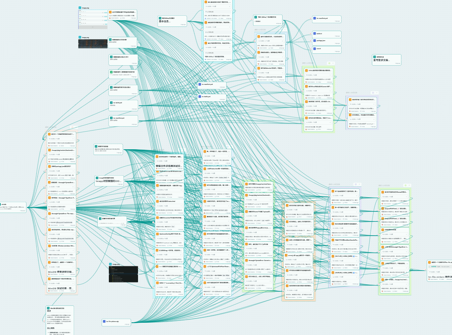The width and height of the screenshot is (452, 335).
Task: Click the blue icon on package.json node
Action: click(314, 41)
